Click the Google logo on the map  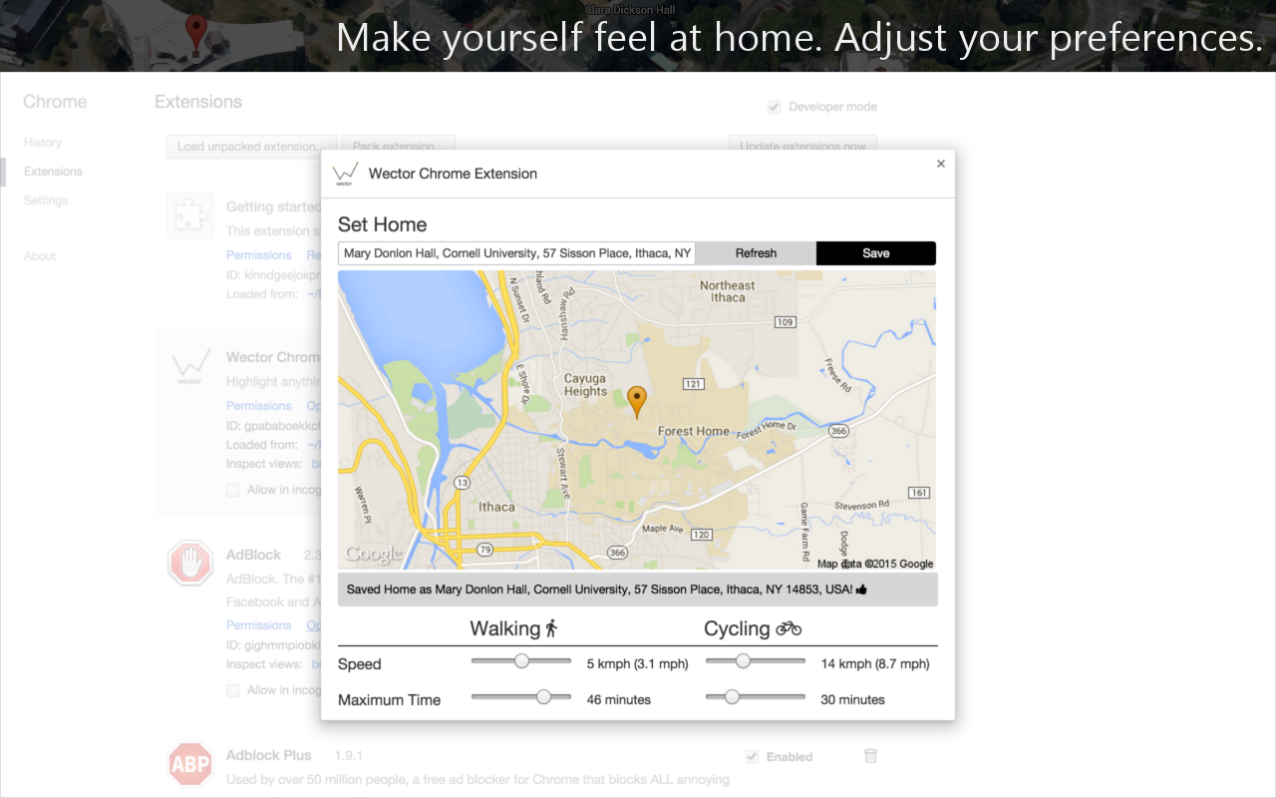(x=374, y=555)
